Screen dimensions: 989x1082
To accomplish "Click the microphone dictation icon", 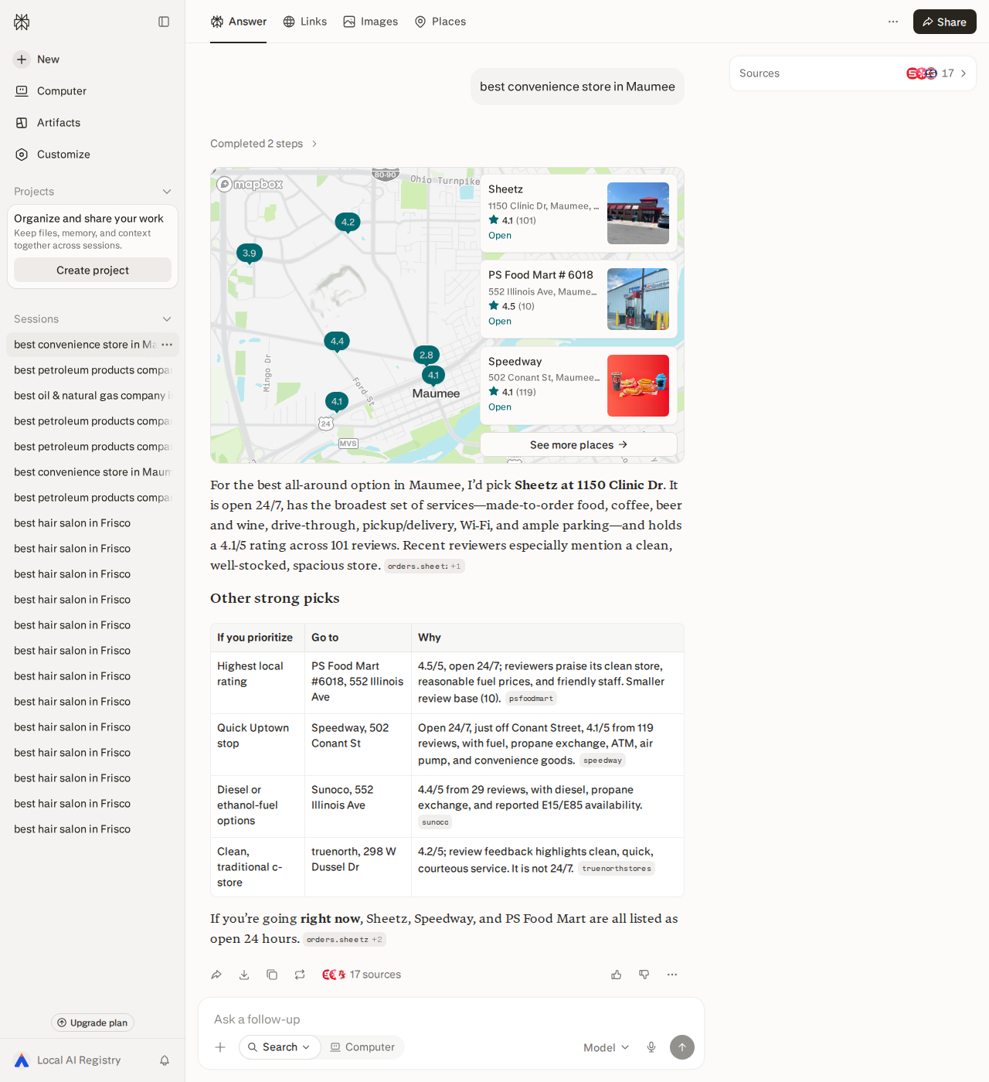I will pyautogui.click(x=651, y=1047).
